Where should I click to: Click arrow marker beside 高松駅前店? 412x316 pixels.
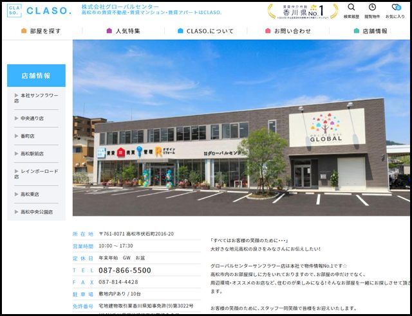16,154
